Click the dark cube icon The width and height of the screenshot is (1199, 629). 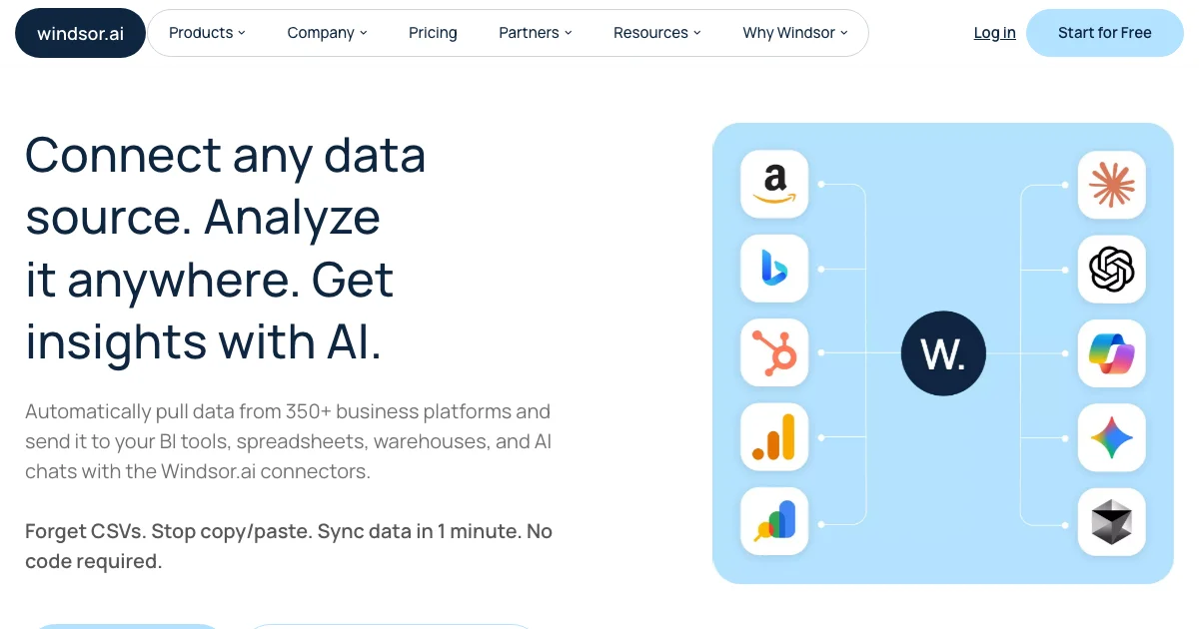point(1112,520)
